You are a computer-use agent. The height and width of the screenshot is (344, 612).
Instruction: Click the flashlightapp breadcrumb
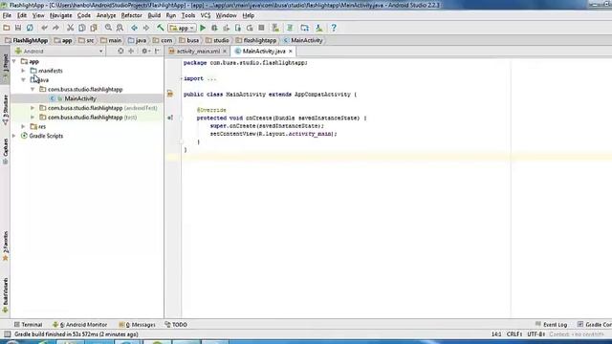pos(256,40)
